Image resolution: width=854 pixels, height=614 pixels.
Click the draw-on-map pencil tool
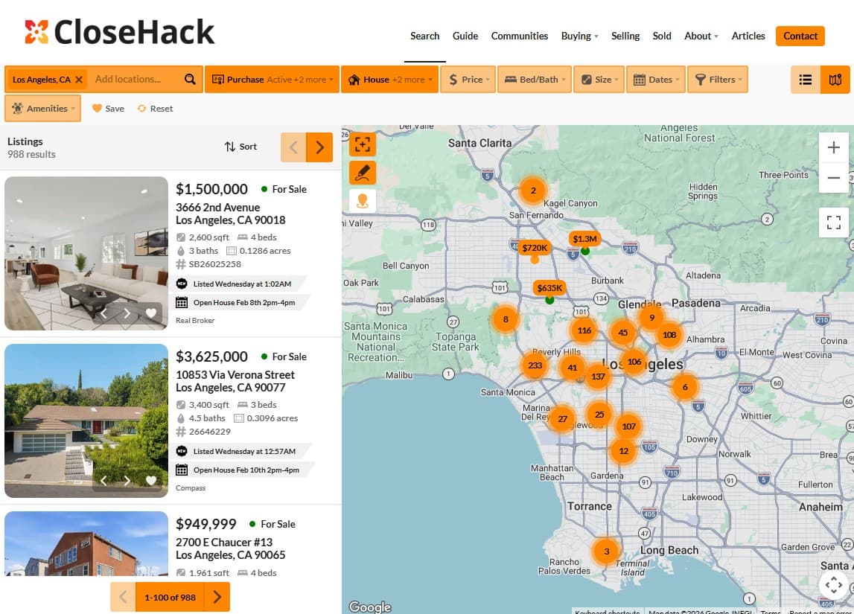pos(363,173)
